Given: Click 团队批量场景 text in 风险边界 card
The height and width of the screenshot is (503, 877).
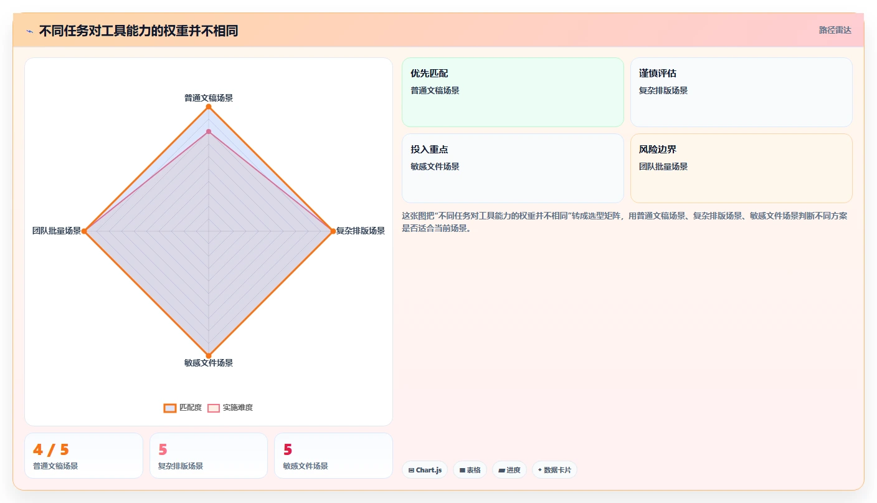Looking at the screenshot, I should (x=663, y=166).
